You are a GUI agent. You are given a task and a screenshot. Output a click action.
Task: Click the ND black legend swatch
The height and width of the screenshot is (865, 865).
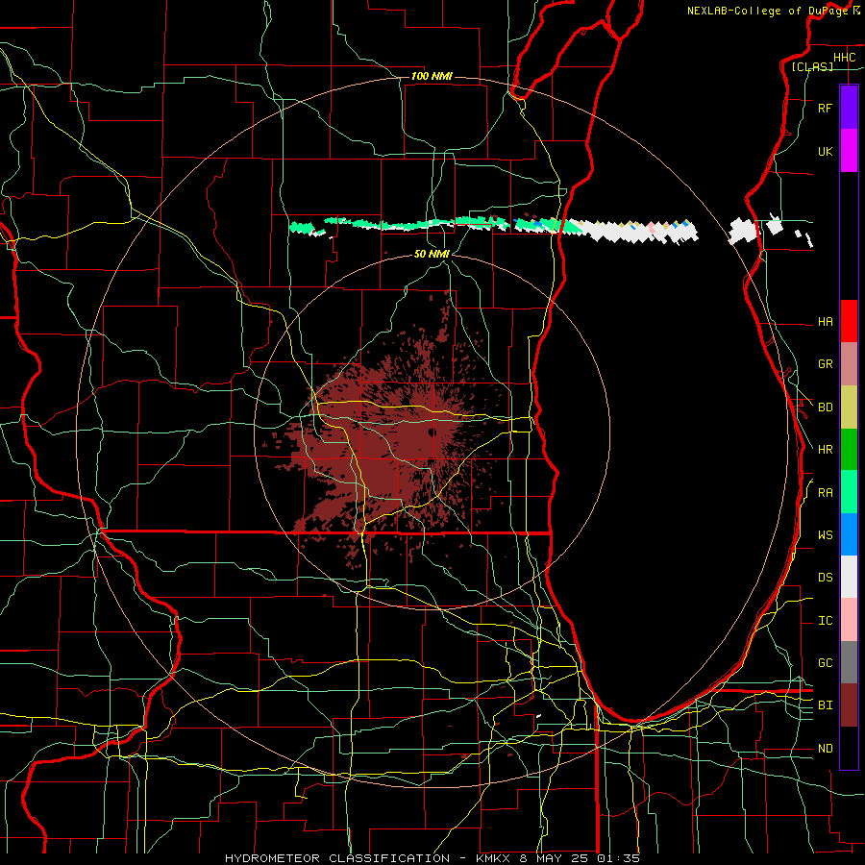(x=849, y=748)
